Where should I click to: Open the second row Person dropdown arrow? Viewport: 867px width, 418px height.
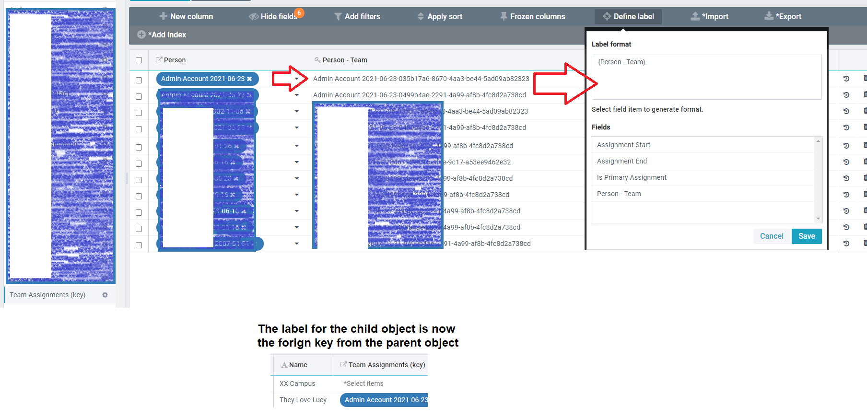pos(297,95)
